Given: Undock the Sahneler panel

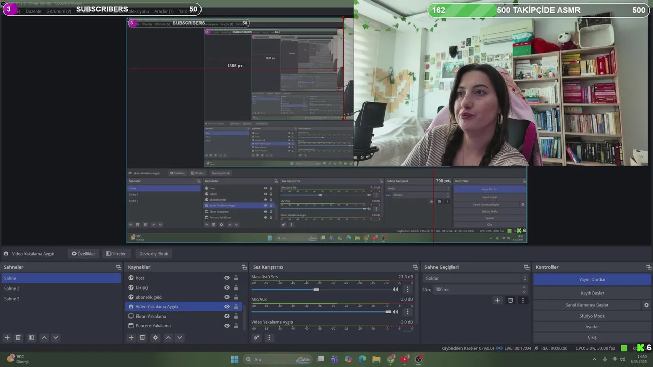Looking at the screenshot, I should (x=119, y=267).
